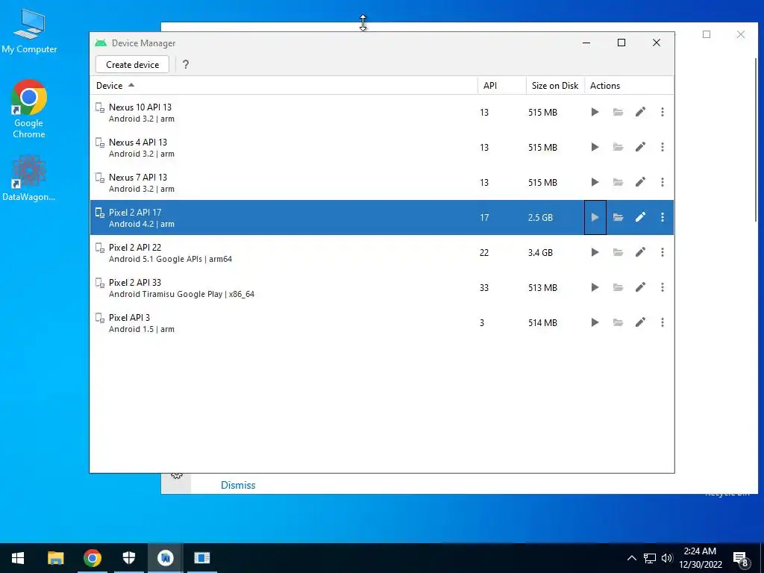This screenshot has width=764, height=573.
Task: Launch the Pixel 2 API 33 emulator
Action: pos(595,287)
